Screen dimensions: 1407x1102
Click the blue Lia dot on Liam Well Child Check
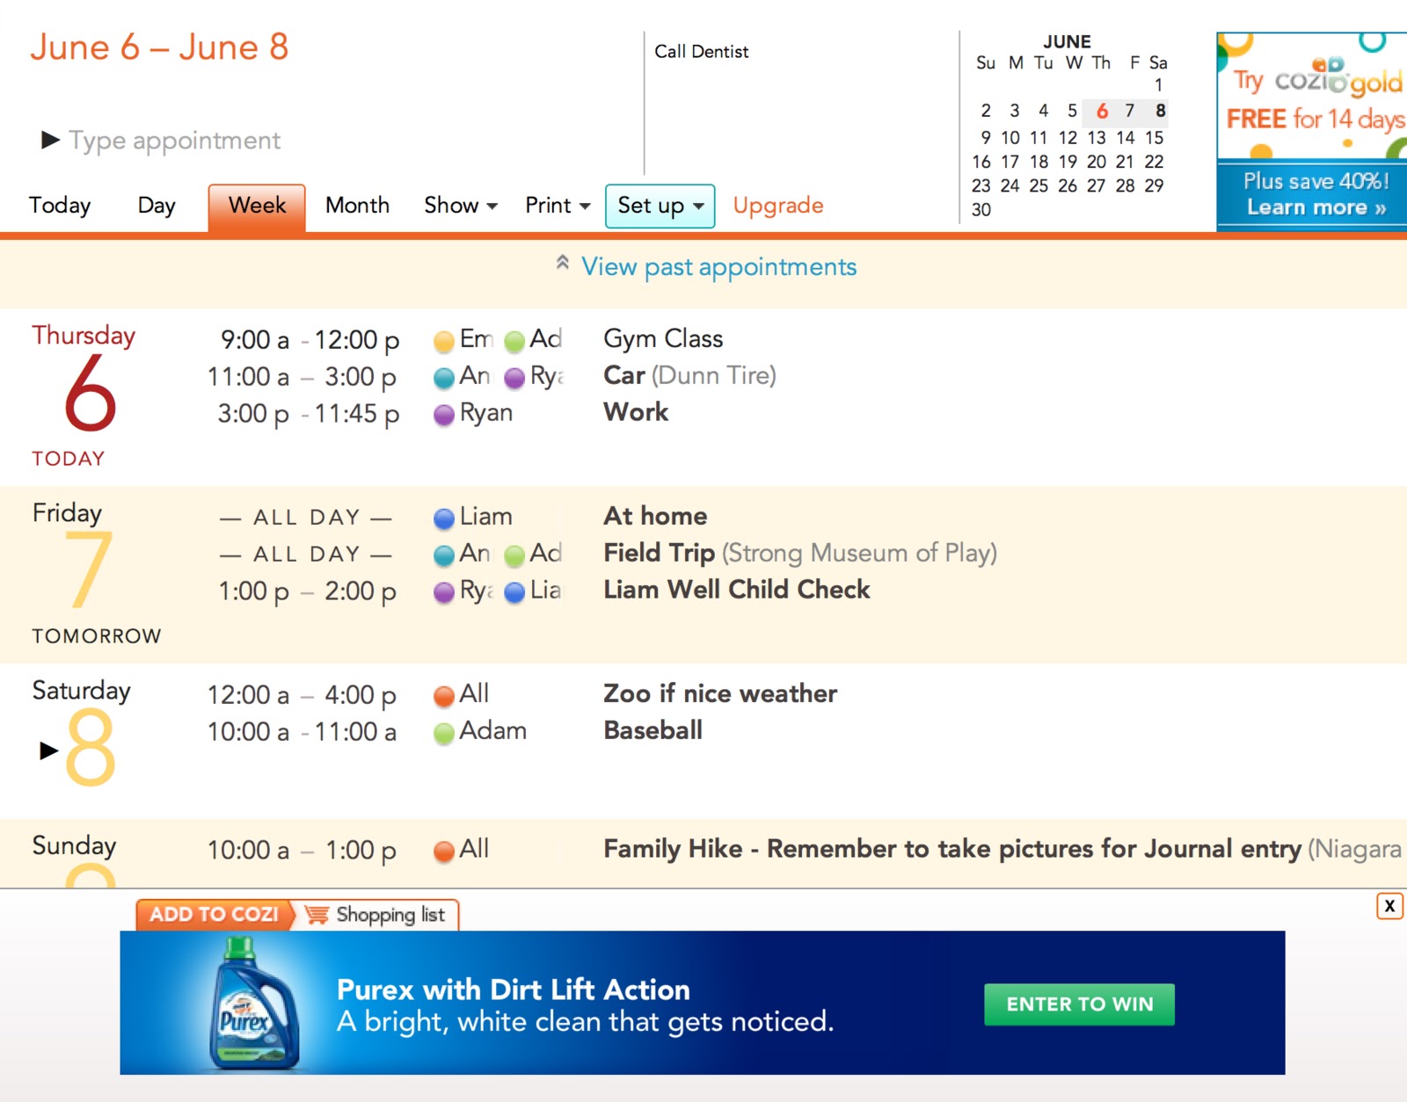click(x=514, y=592)
